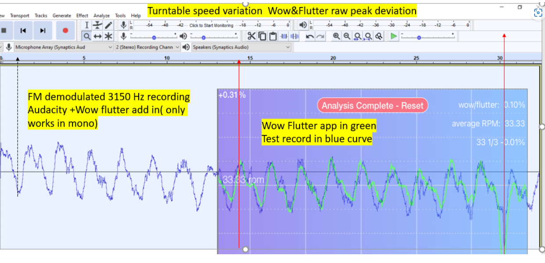Click the Paste clipboard icon

tap(273, 36)
